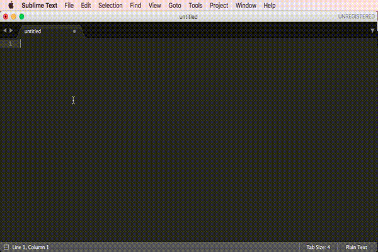Go to the next tab with right arrow
The height and width of the screenshot is (252, 378).
coord(11,31)
